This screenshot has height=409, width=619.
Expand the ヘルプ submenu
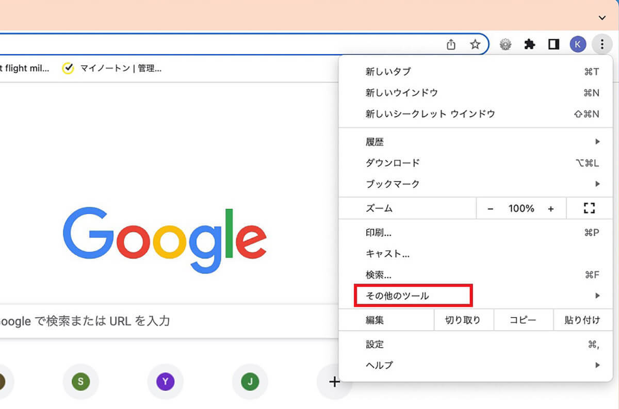pyautogui.click(x=475, y=365)
